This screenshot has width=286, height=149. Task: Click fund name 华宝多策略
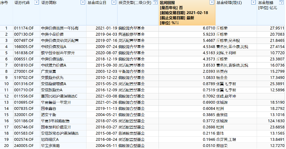51,146
